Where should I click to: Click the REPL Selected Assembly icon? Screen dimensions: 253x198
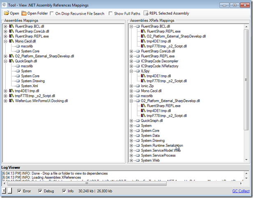pyautogui.click(x=146, y=13)
